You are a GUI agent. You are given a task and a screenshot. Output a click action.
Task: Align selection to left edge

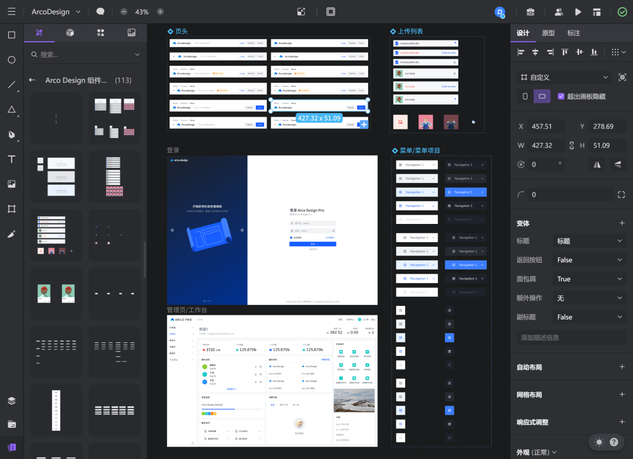click(x=521, y=52)
